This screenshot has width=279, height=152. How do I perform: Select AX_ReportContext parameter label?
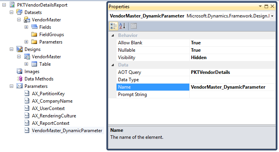click(x=51, y=123)
